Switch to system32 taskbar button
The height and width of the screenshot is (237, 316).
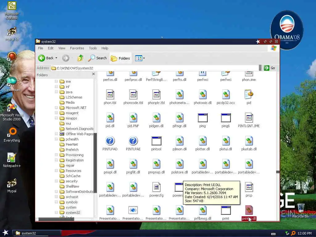click(37, 233)
